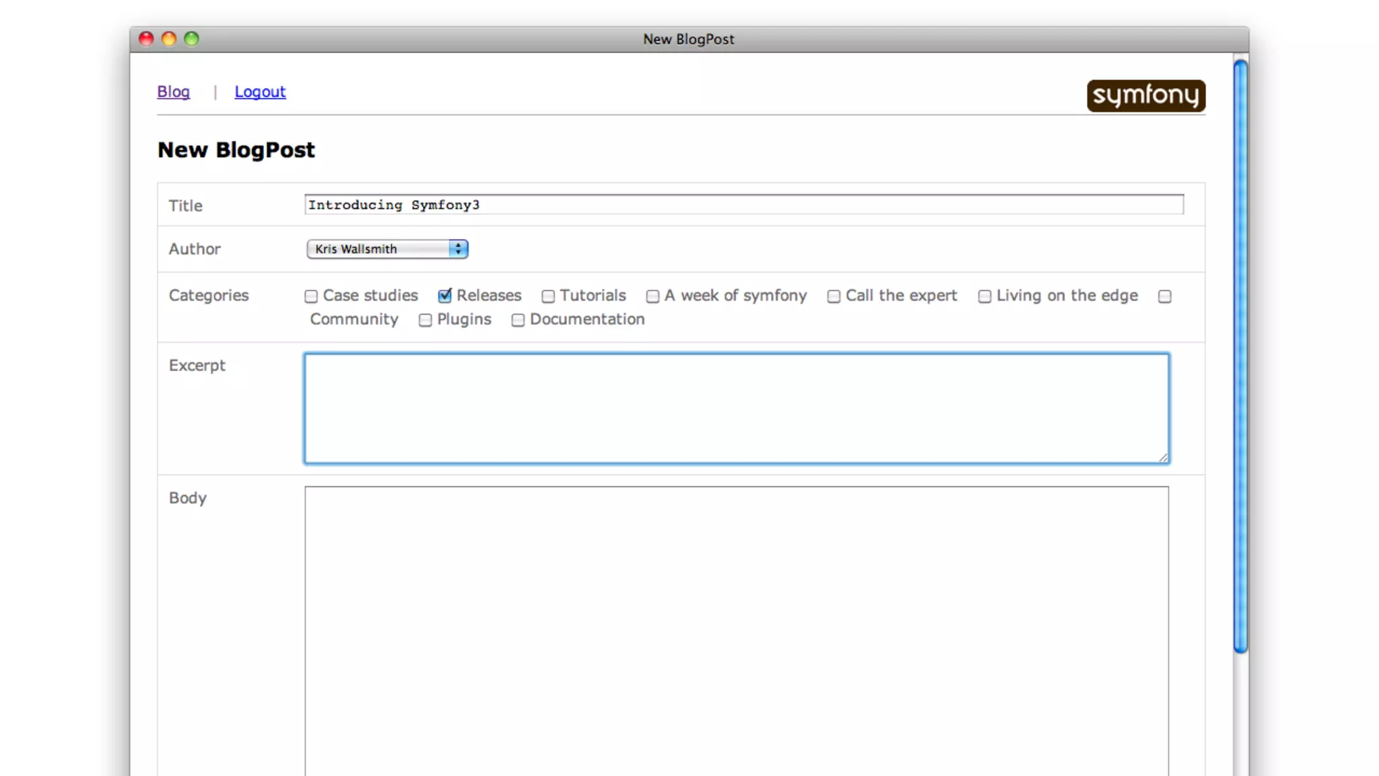
Task: Enable the Documentation category checkbox
Action: [518, 321]
